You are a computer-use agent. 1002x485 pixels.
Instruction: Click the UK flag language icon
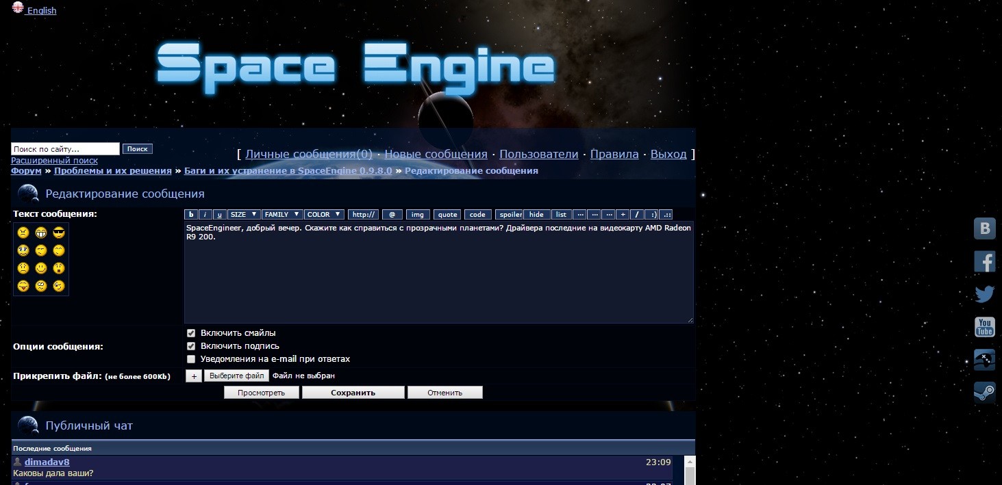[x=18, y=8]
